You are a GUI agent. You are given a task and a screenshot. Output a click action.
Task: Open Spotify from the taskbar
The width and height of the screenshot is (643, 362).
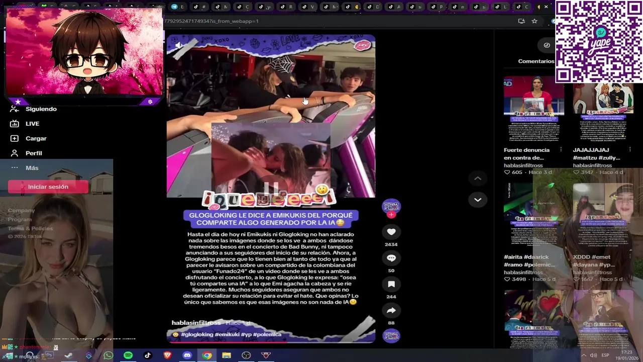click(128, 355)
